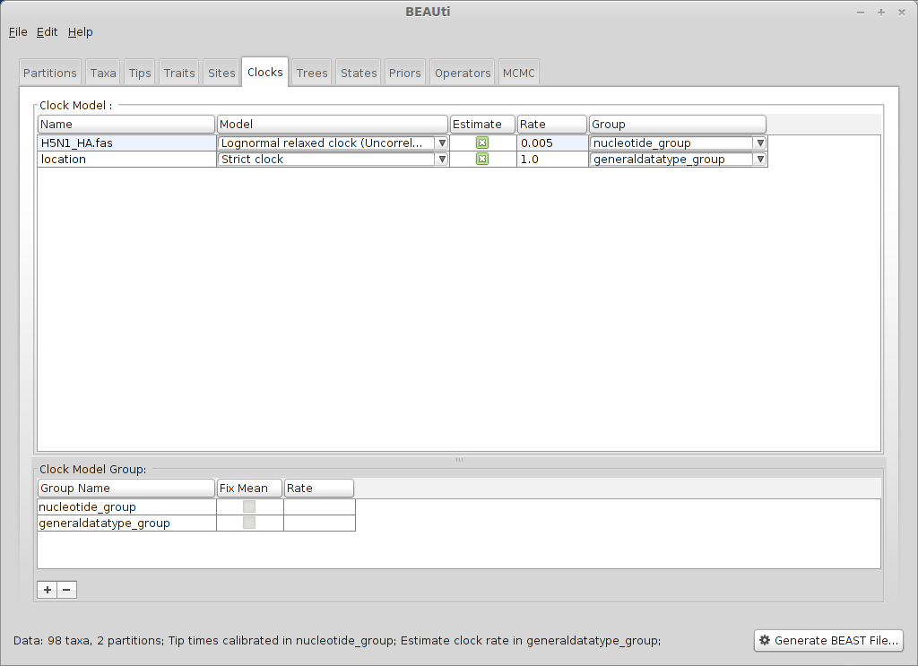Screen dimensions: 918x666
Task: Click nucleotide_group Rate cell in group table
Action: point(319,506)
